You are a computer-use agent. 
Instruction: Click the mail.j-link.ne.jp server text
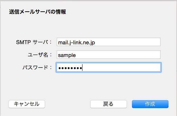point(77,43)
